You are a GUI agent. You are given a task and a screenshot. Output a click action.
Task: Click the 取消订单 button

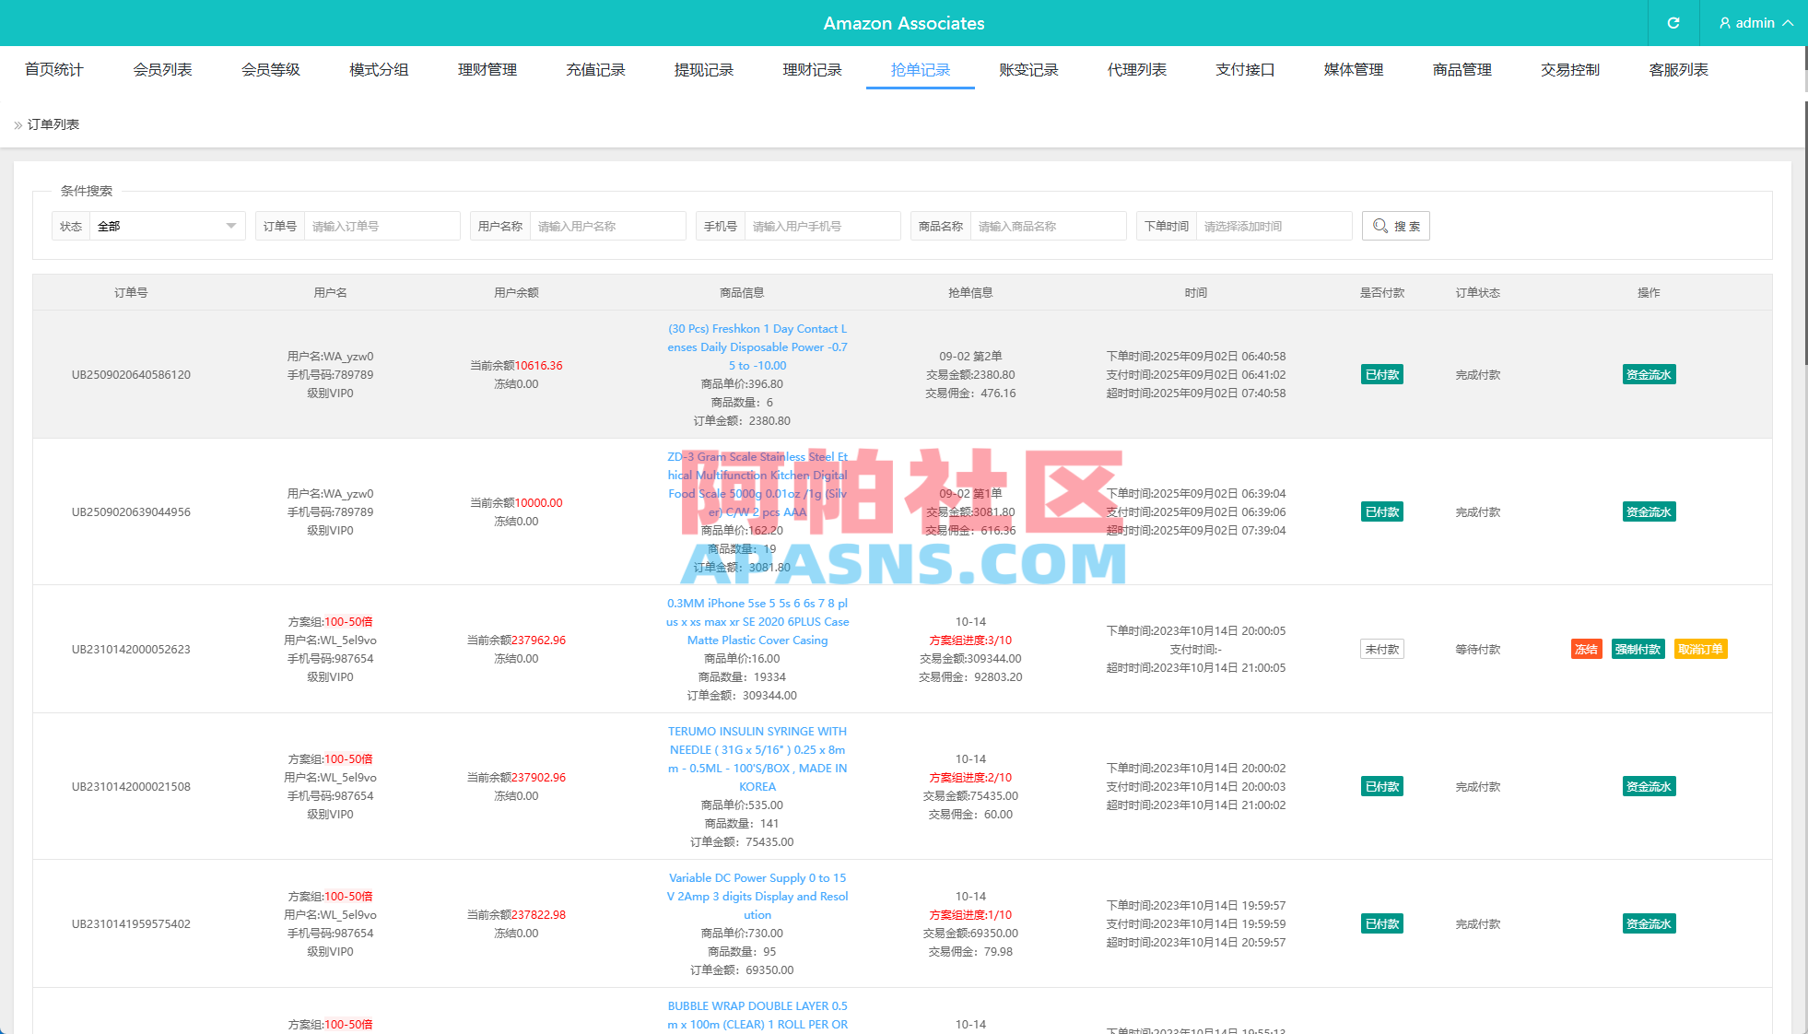coord(1701,649)
